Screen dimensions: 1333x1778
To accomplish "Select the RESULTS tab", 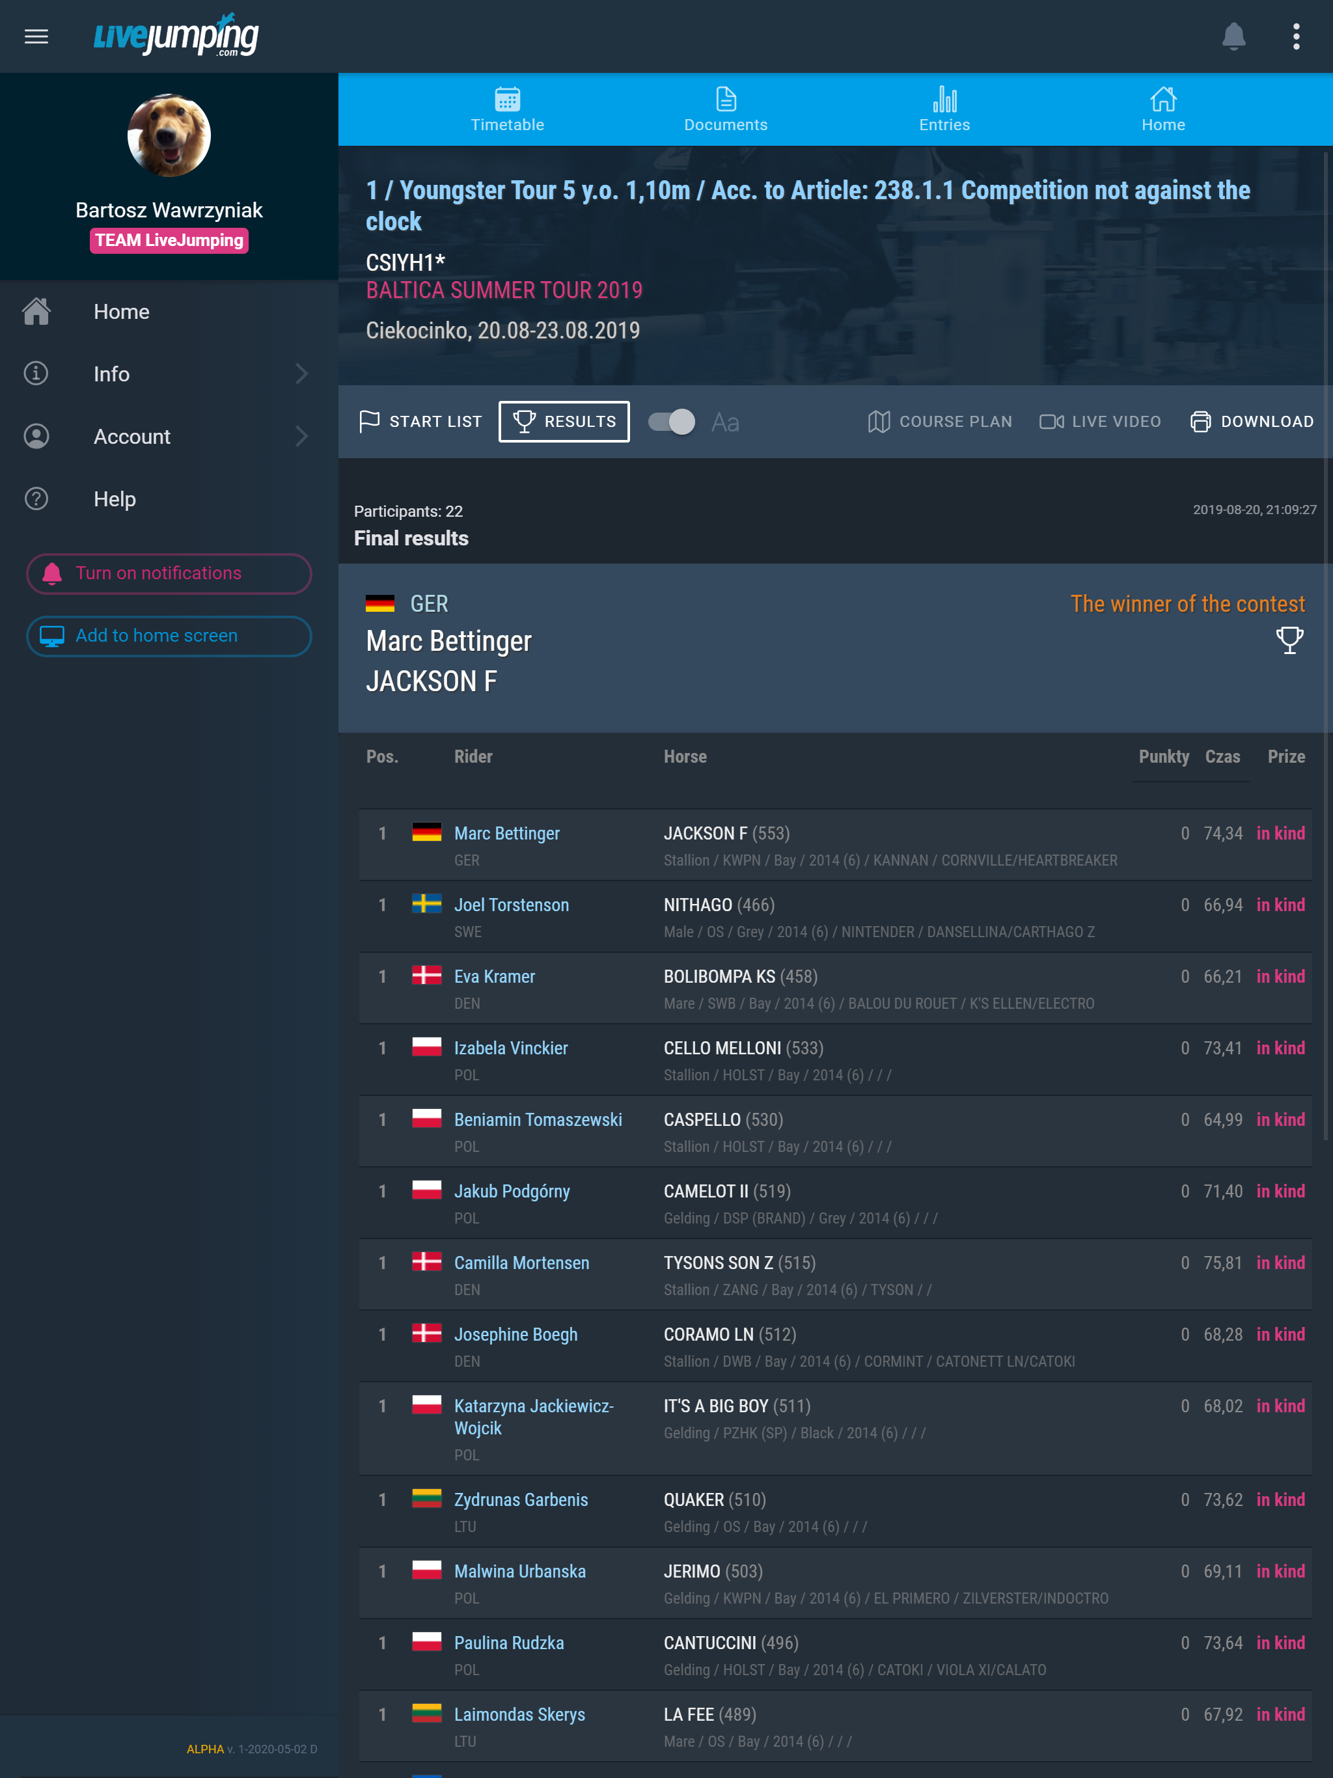I will pos(564,421).
